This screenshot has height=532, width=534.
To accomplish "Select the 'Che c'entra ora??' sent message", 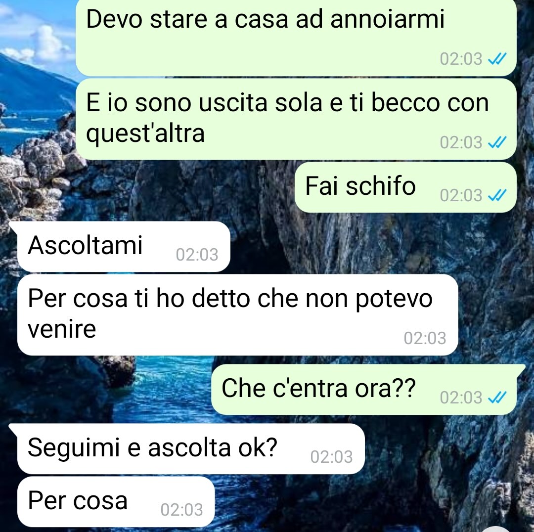I will coord(364,389).
